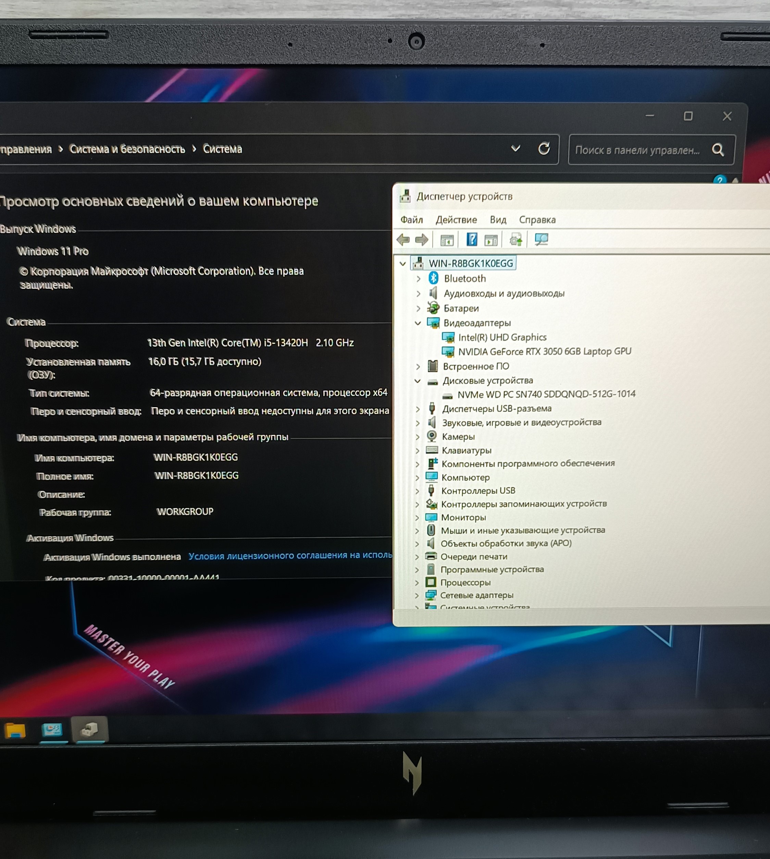Click the Forward arrow in Device Manager toolbar
Image resolution: width=770 pixels, height=859 pixels.
422,240
